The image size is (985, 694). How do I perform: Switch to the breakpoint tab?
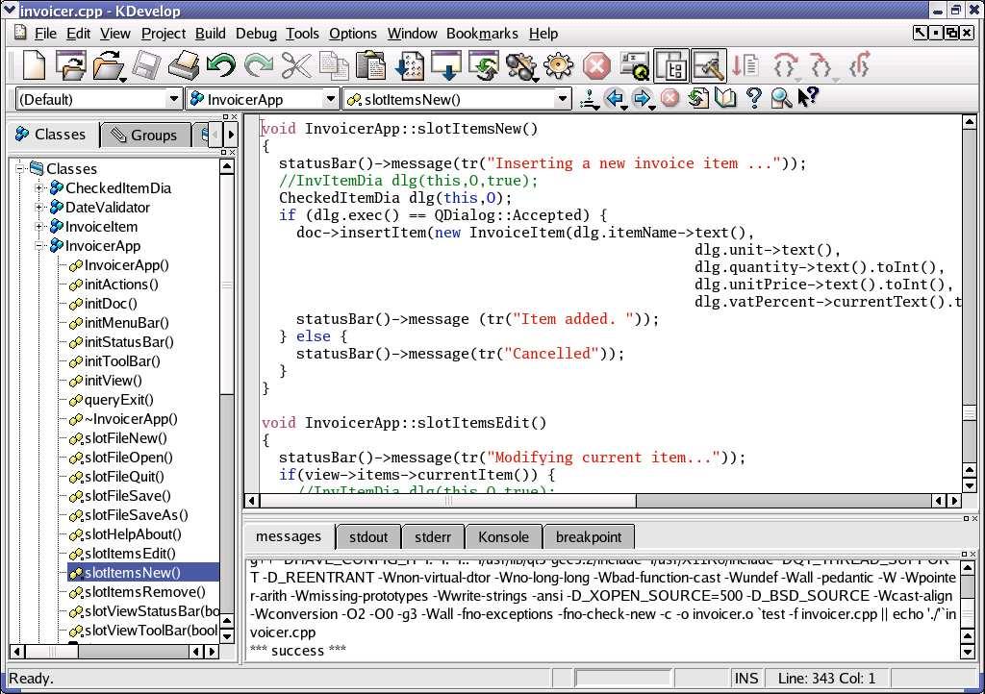(x=589, y=537)
